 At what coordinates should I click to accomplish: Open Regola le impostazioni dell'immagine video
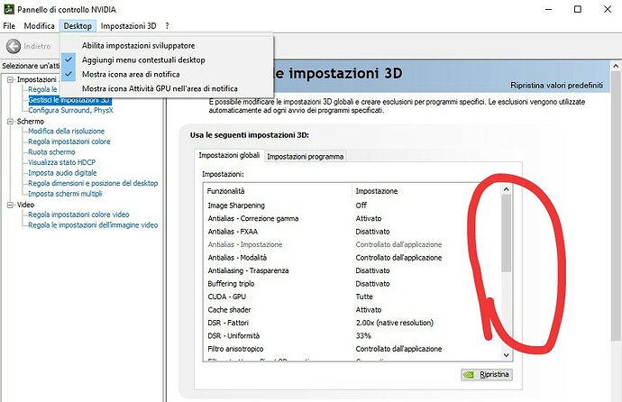(x=93, y=224)
